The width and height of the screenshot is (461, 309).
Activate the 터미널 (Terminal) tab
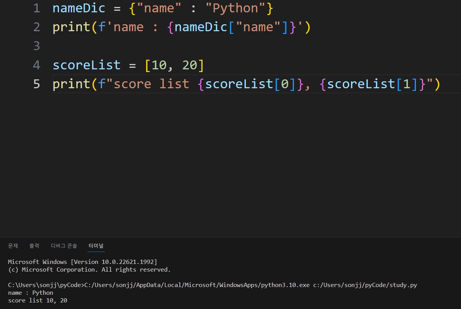96,246
